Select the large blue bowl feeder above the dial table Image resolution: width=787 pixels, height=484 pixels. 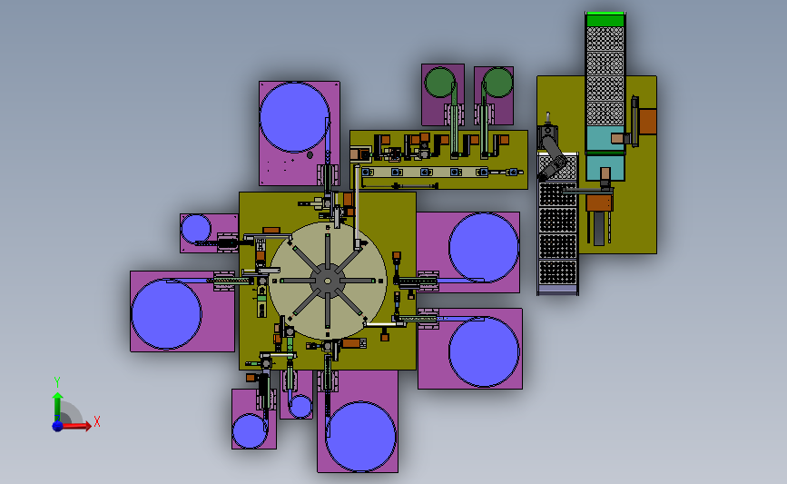[x=295, y=117]
